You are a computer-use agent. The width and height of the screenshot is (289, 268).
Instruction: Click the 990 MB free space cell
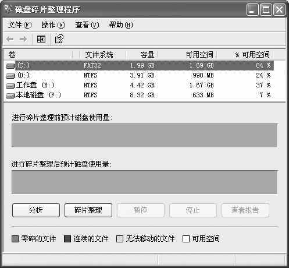pos(203,75)
